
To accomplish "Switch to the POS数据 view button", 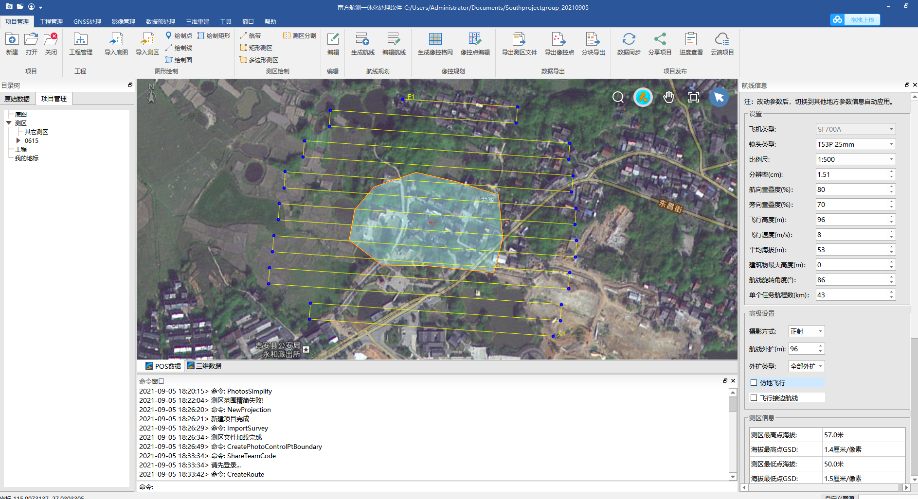I will 163,366.
